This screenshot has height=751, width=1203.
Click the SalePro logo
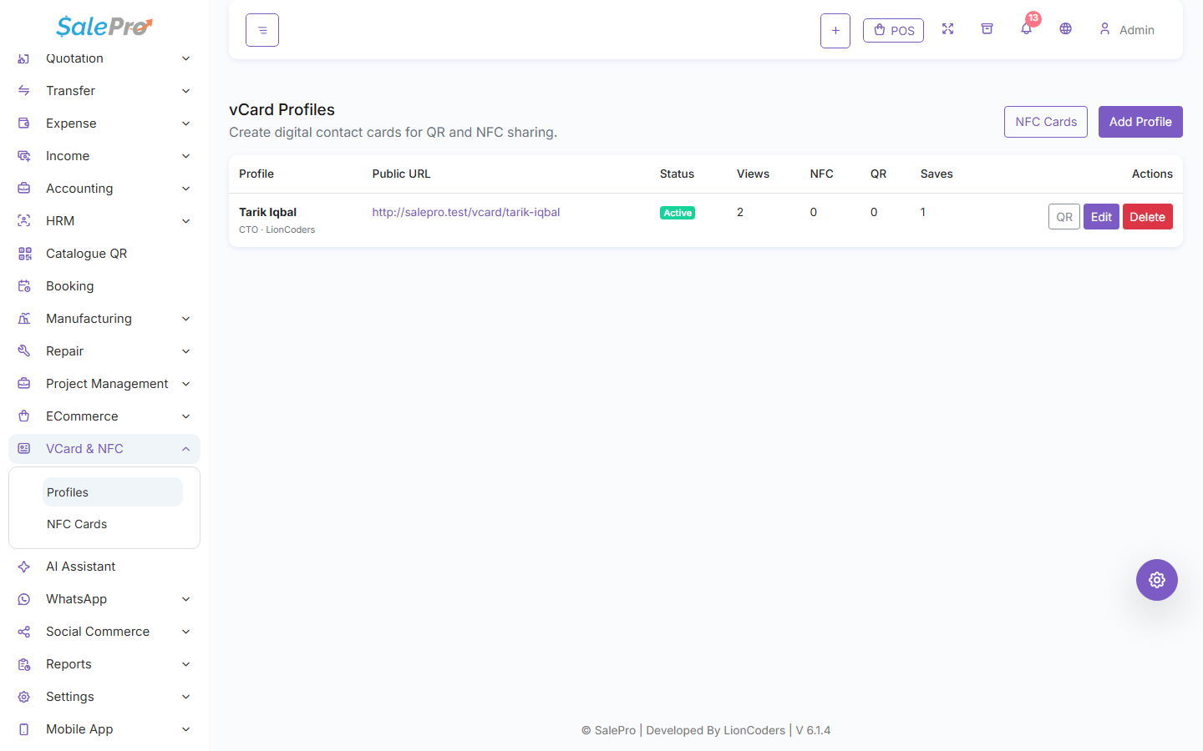[x=104, y=27]
